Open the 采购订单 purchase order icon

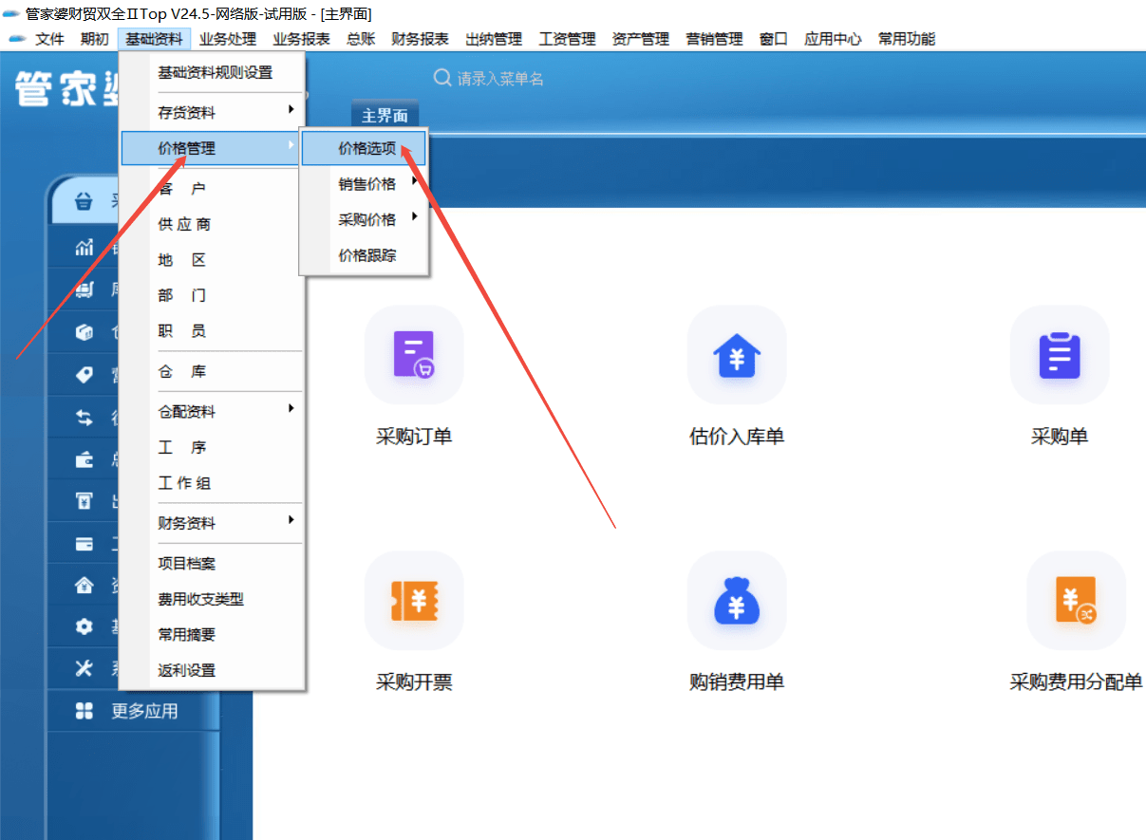point(414,355)
